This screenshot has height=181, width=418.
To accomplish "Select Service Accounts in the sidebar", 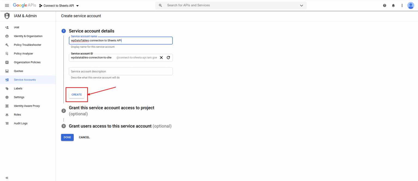I will [25, 79].
